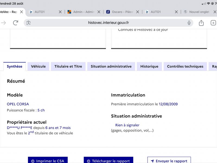Close the Oscaro - Pièce tab

138,12
